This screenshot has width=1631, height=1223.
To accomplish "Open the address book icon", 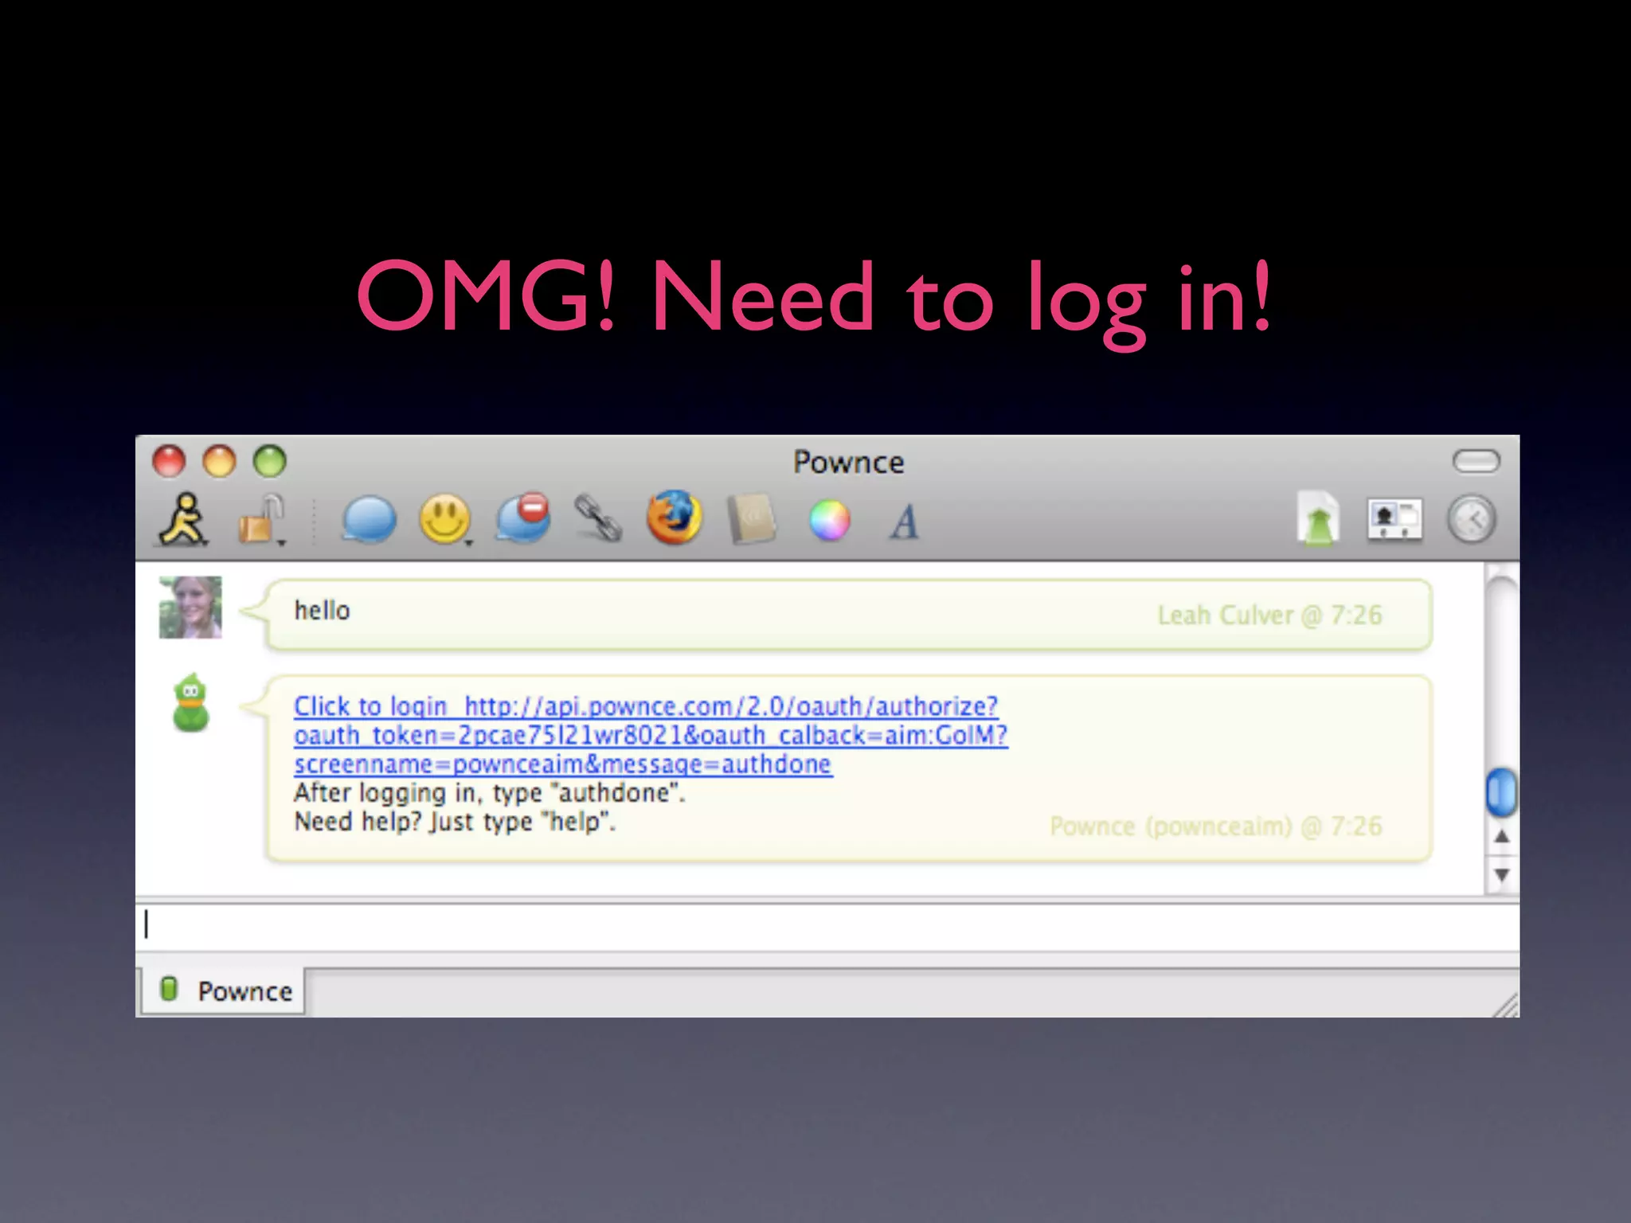I will 752,520.
